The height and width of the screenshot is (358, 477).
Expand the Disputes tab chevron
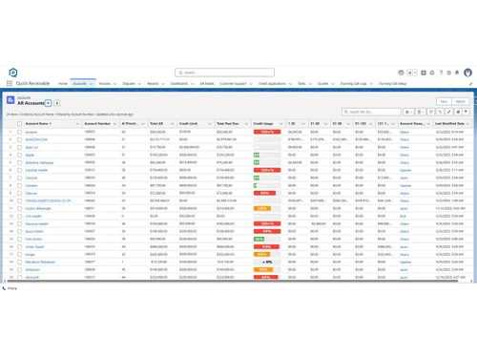click(139, 84)
